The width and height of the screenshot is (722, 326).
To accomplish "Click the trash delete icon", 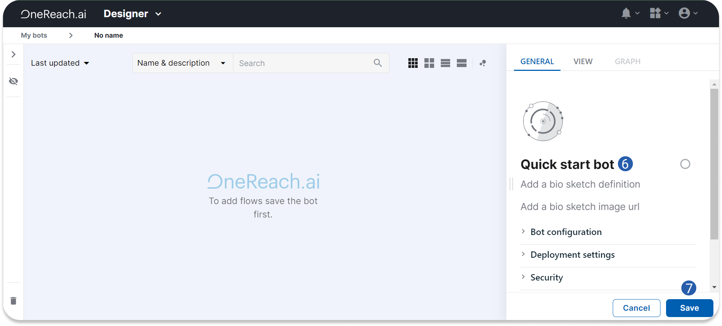I will 13,301.
